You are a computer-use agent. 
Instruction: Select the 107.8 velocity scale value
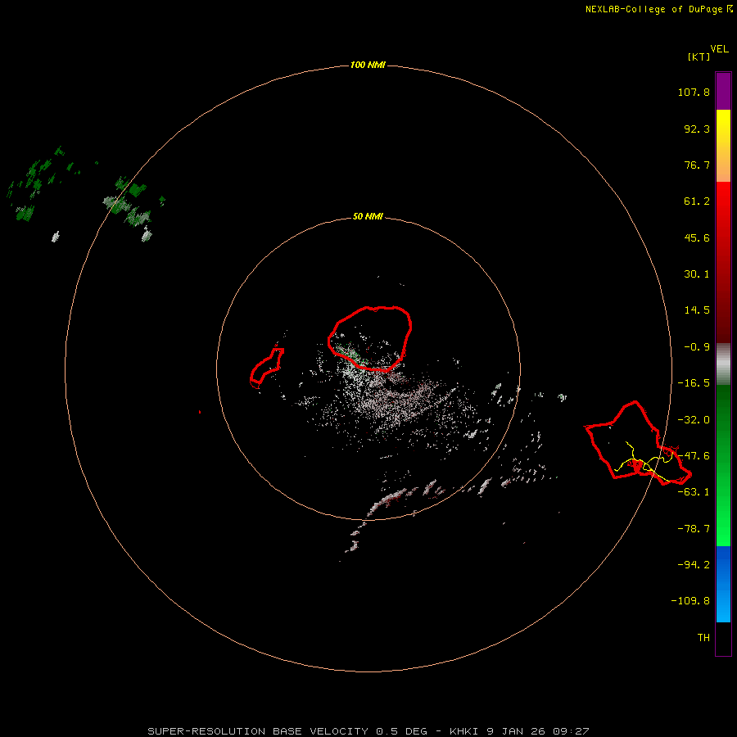(x=694, y=92)
